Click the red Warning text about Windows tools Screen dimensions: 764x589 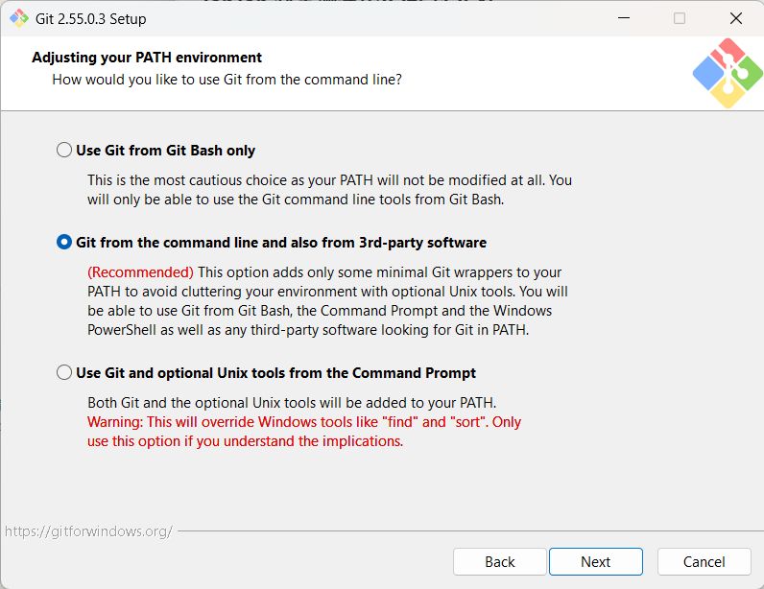(304, 431)
